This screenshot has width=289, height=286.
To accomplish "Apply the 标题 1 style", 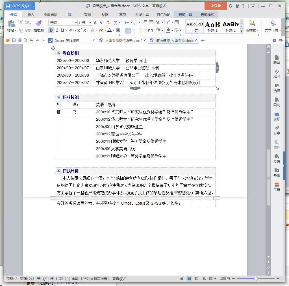I will click(212, 26).
